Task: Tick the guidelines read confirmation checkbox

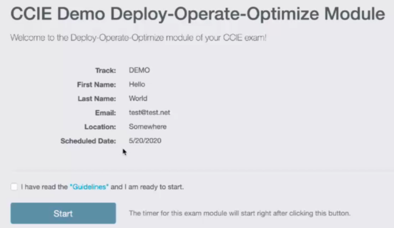Action: coord(14,187)
